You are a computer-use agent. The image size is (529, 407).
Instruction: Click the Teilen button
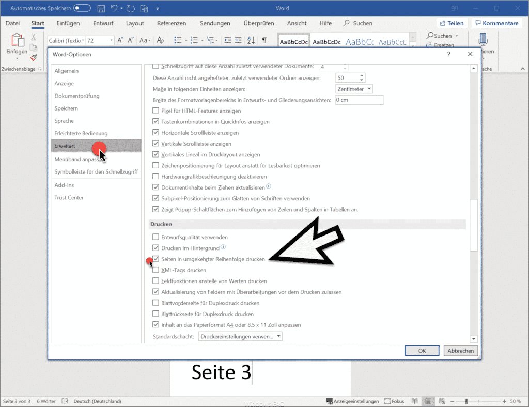[x=452, y=23]
